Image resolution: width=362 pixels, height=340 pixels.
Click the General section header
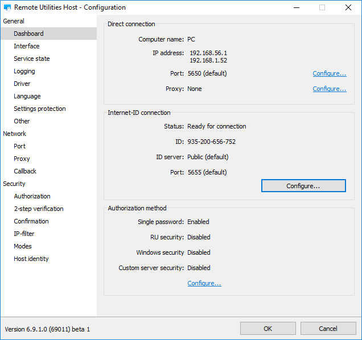pos(14,21)
